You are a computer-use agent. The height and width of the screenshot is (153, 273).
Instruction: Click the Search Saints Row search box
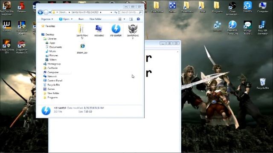(131, 12)
